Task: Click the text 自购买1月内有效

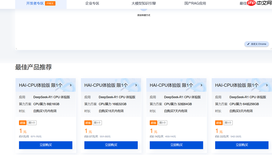Action: point(45,111)
